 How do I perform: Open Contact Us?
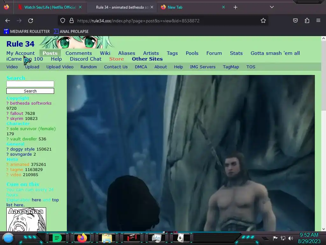tap(116, 67)
